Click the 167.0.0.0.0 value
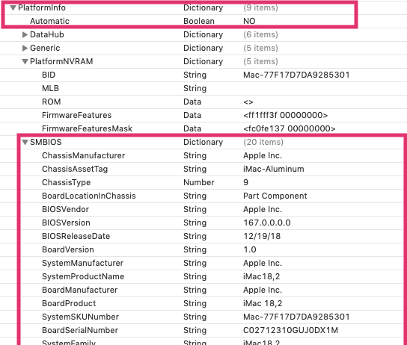The height and width of the screenshot is (345, 407). [x=267, y=223]
